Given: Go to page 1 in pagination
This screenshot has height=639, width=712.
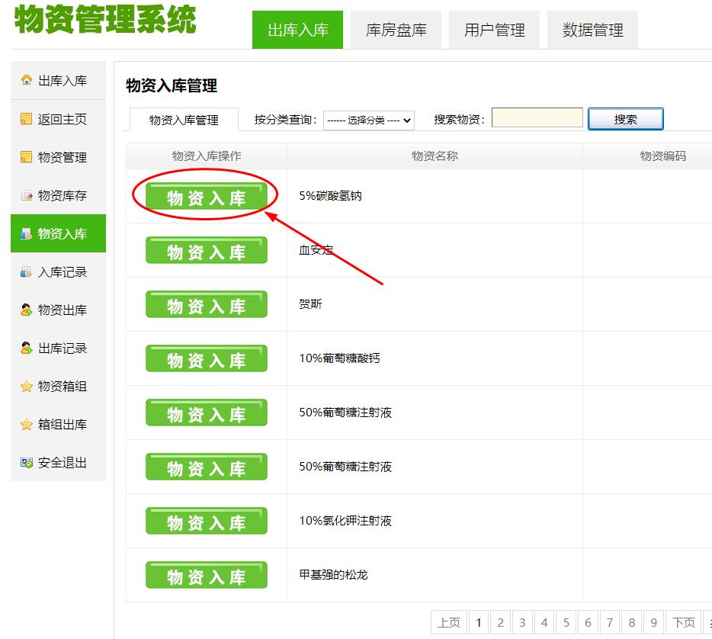Looking at the screenshot, I should tap(479, 622).
